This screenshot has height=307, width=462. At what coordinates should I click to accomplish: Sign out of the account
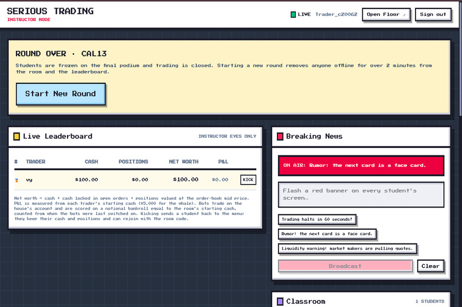pos(433,14)
